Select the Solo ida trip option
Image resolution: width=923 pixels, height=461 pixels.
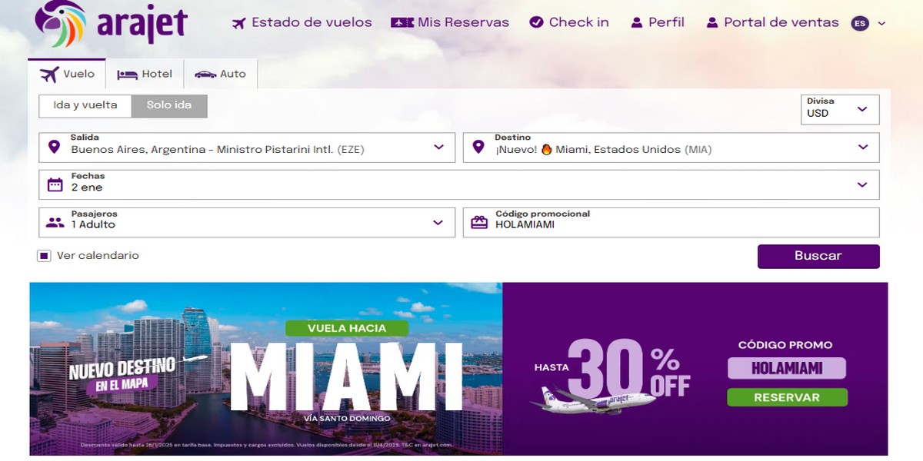point(169,105)
